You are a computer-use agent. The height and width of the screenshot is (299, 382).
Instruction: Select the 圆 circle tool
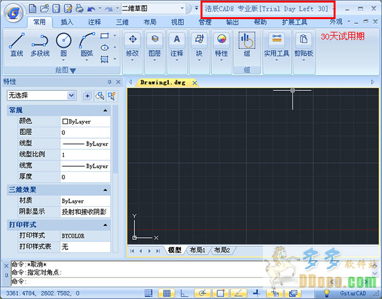coord(64,46)
